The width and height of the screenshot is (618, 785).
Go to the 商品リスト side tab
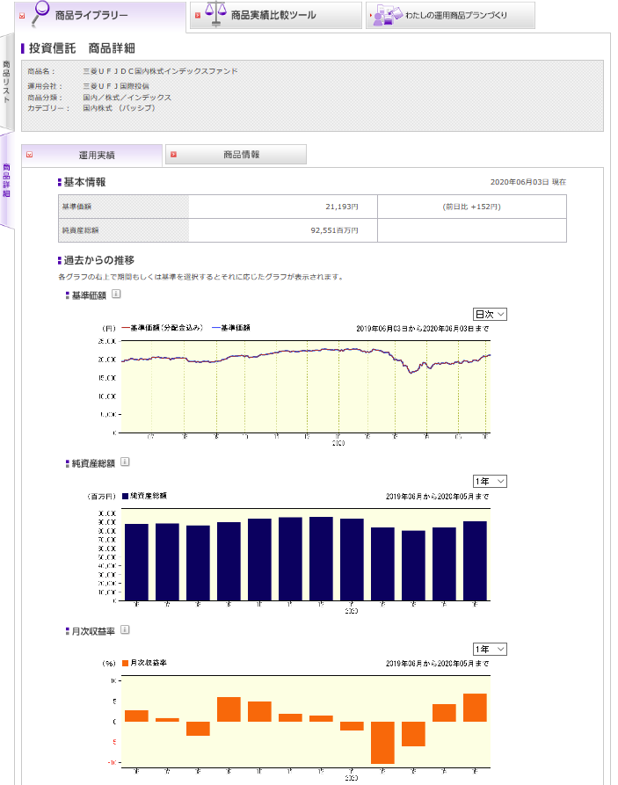[7, 83]
